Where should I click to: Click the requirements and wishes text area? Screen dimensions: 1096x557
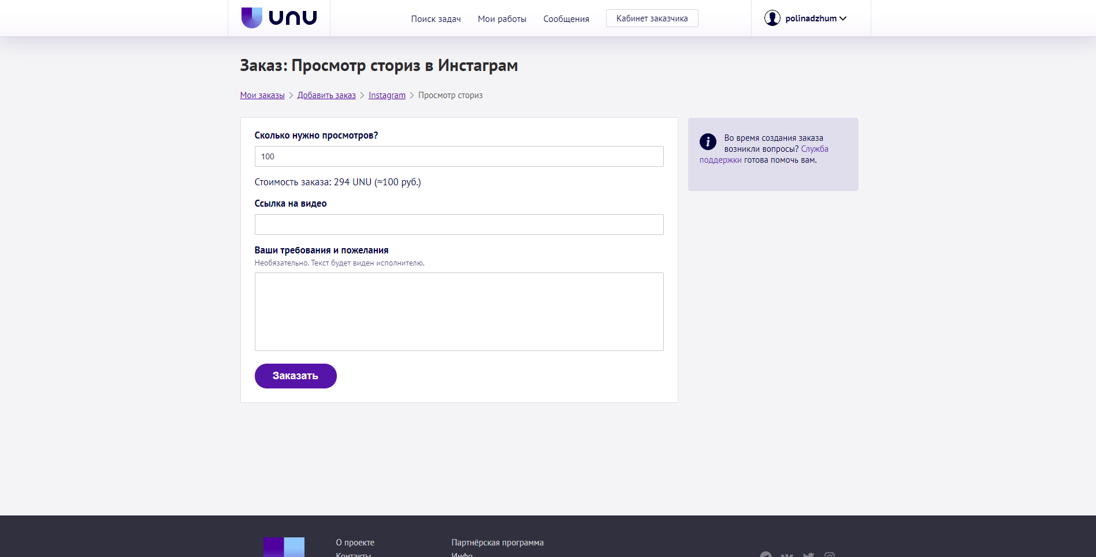coord(459,312)
